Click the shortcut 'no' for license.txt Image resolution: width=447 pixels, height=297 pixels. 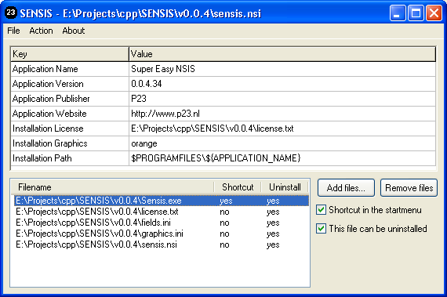pos(224,212)
